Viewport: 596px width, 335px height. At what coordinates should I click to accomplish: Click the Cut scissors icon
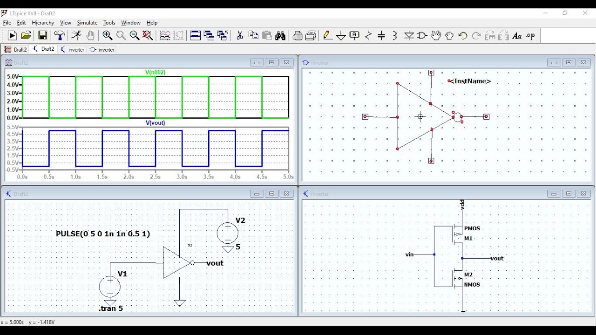coord(240,36)
